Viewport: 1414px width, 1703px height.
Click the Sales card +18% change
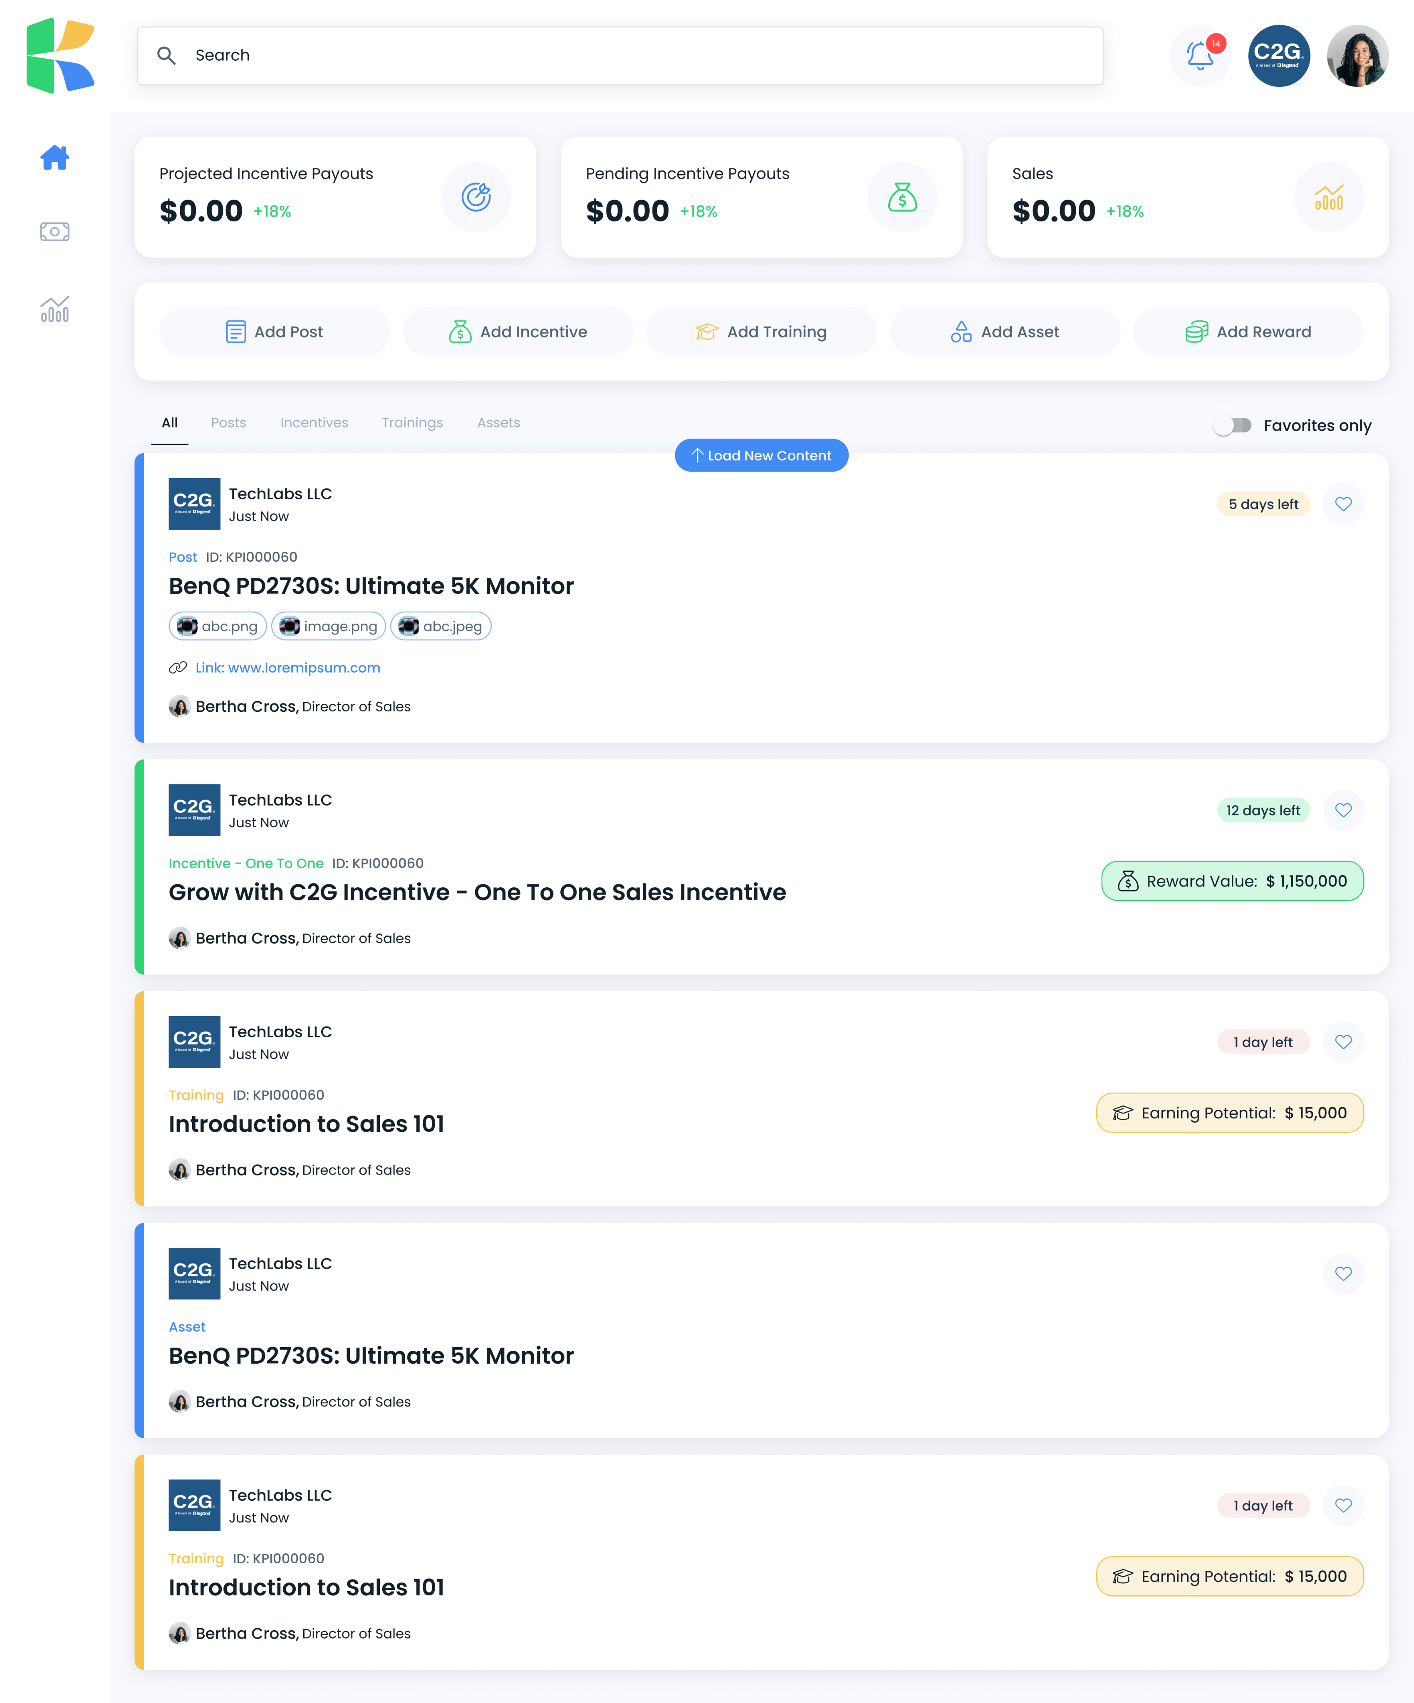point(1125,212)
